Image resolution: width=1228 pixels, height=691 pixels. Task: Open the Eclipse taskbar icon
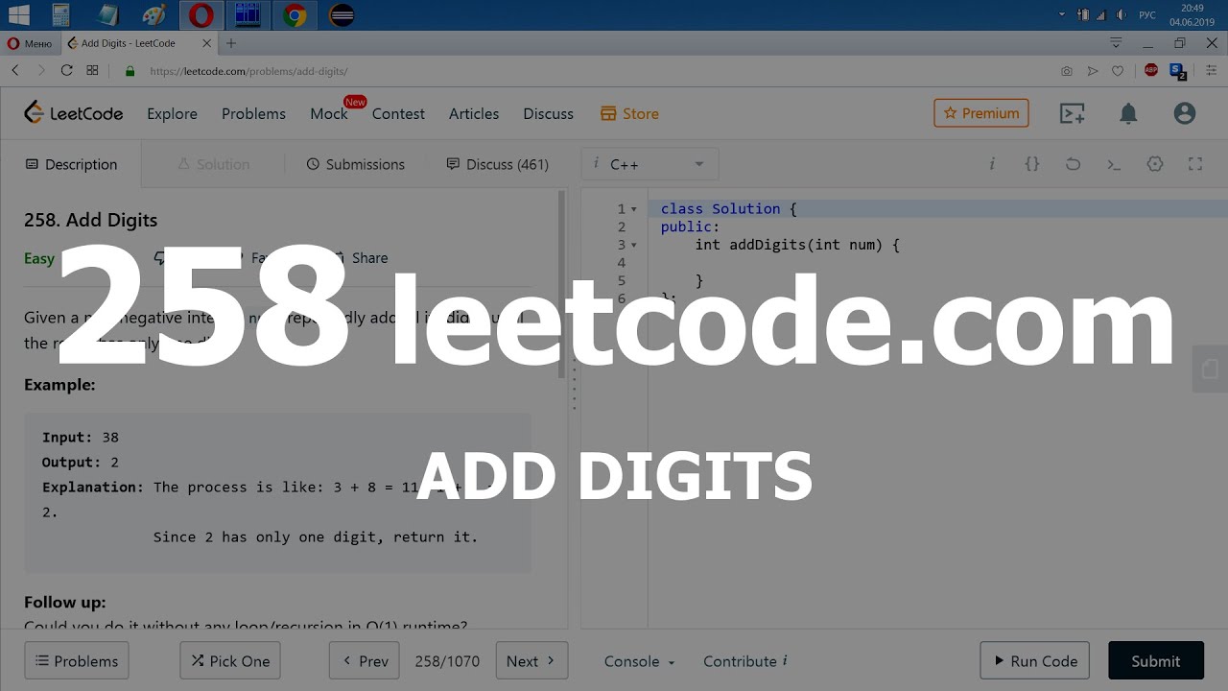pyautogui.click(x=342, y=14)
